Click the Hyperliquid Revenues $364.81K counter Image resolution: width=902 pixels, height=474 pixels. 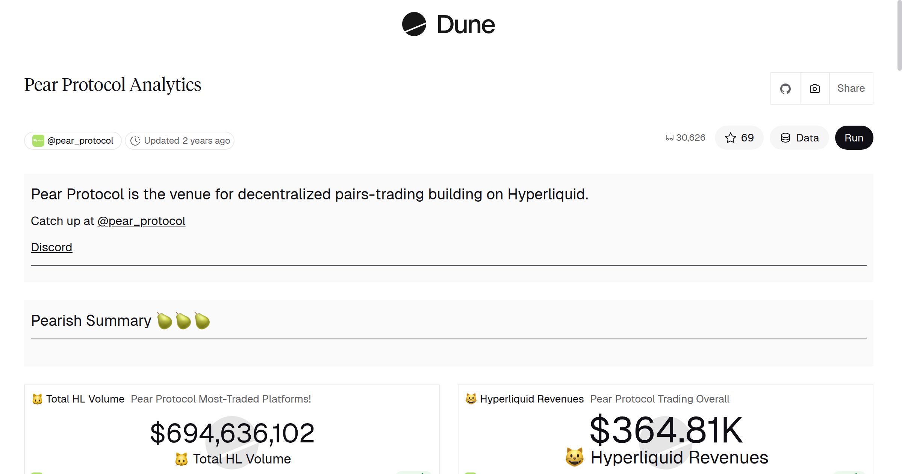tap(665, 431)
